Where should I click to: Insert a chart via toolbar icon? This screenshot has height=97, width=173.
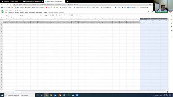click(x=72, y=15)
